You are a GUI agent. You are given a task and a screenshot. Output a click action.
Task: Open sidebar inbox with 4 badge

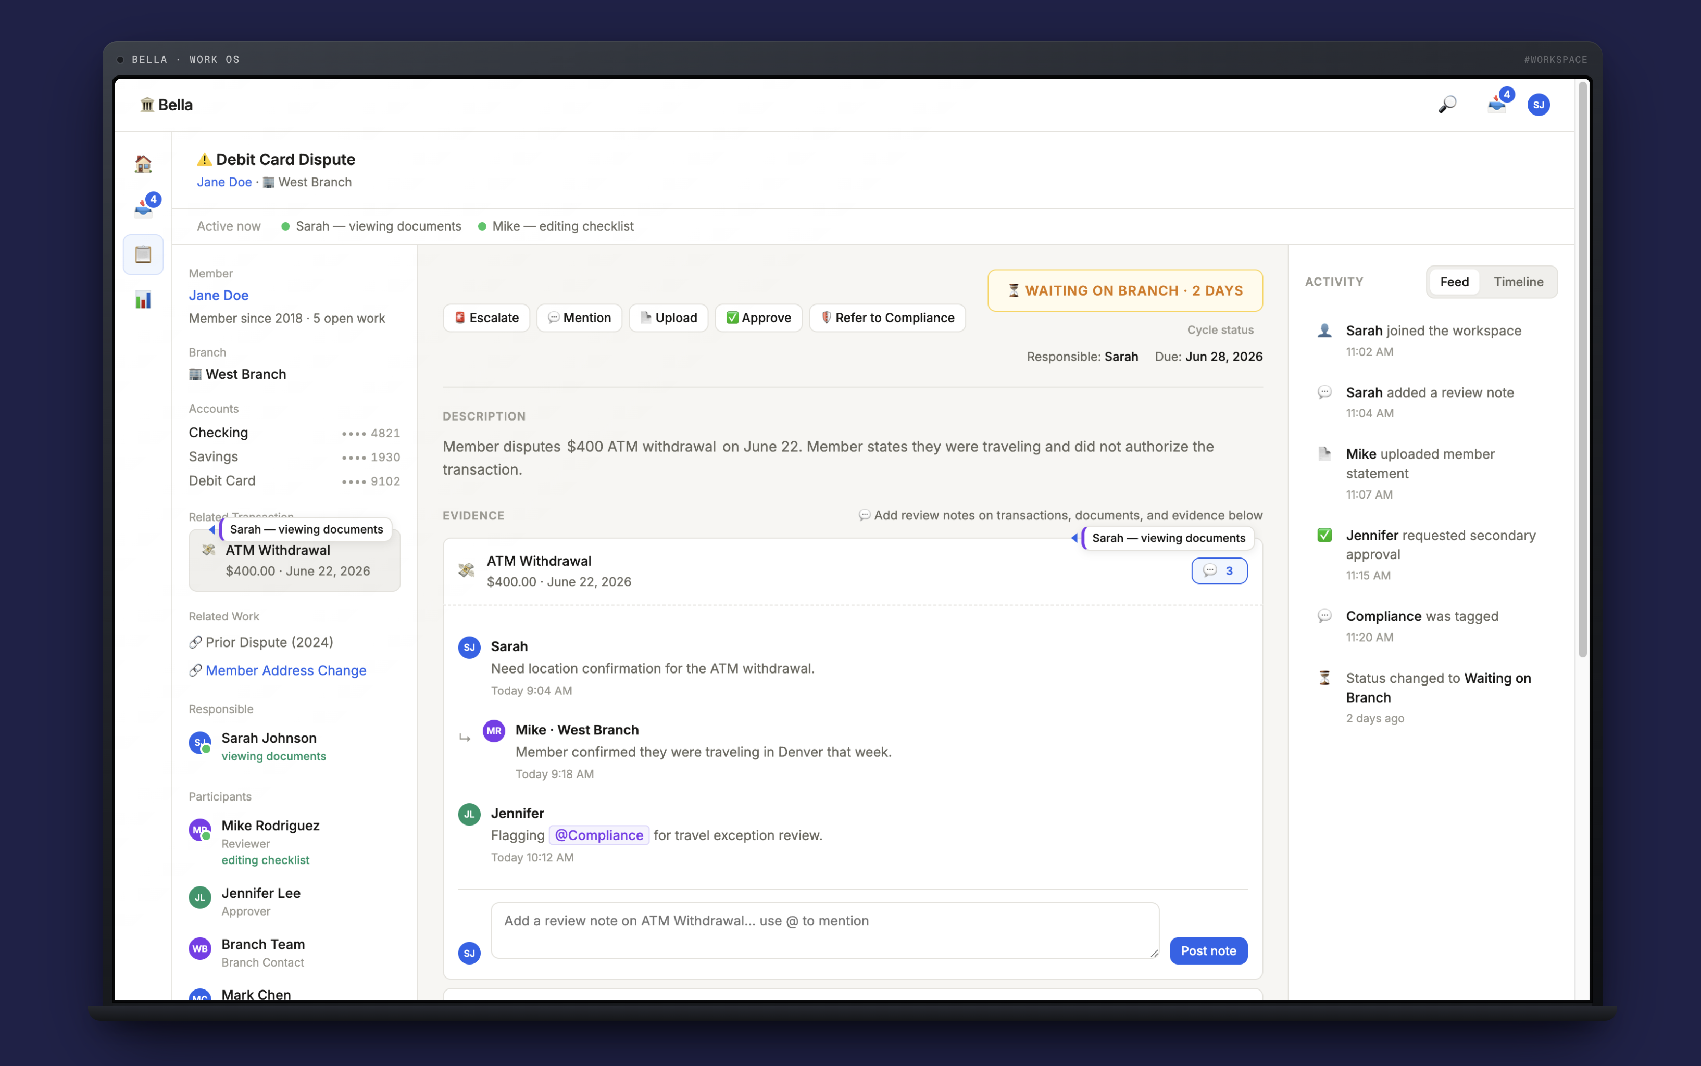[x=143, y=209]
